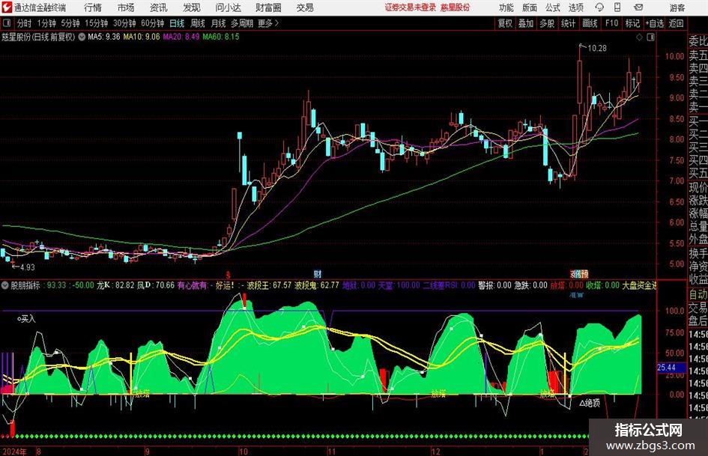The image size is (708, 456).
Task: Open the 多周期 multi-period view
Action: point(242,23)
